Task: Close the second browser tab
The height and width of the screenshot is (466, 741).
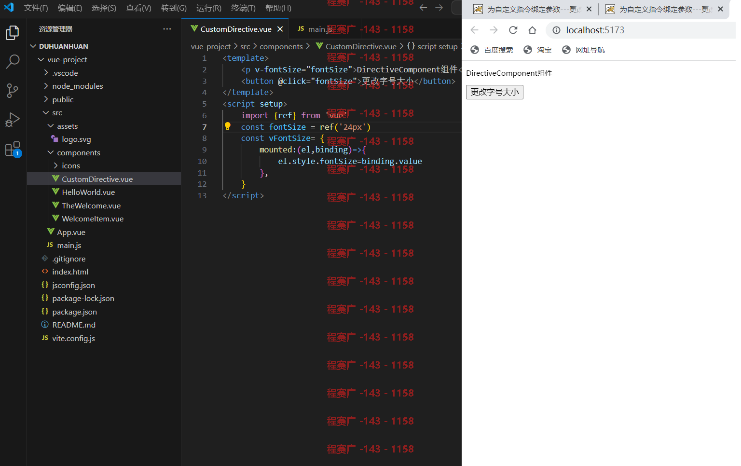Action: tap(720, 9)
